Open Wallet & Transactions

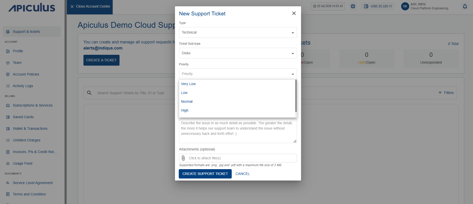click(x=30, y=129)
